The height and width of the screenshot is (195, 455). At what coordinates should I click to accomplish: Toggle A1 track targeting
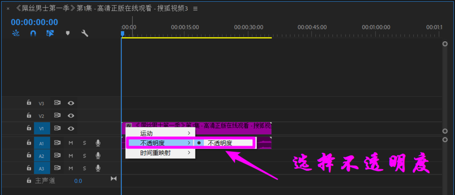coord(42,143)
